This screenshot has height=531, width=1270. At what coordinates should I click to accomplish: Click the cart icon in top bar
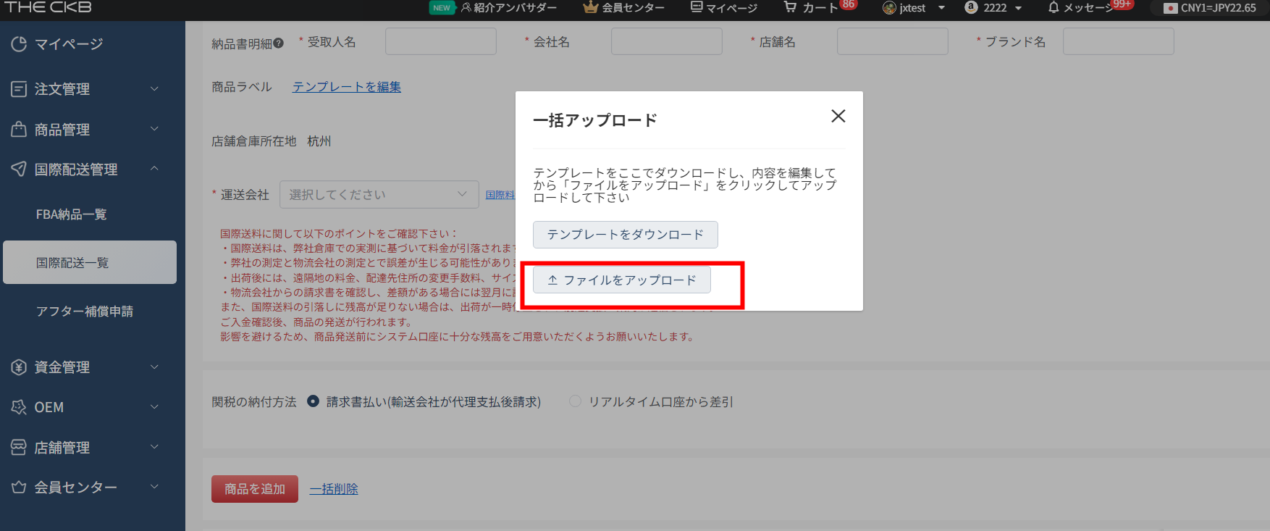coord(790,7)
